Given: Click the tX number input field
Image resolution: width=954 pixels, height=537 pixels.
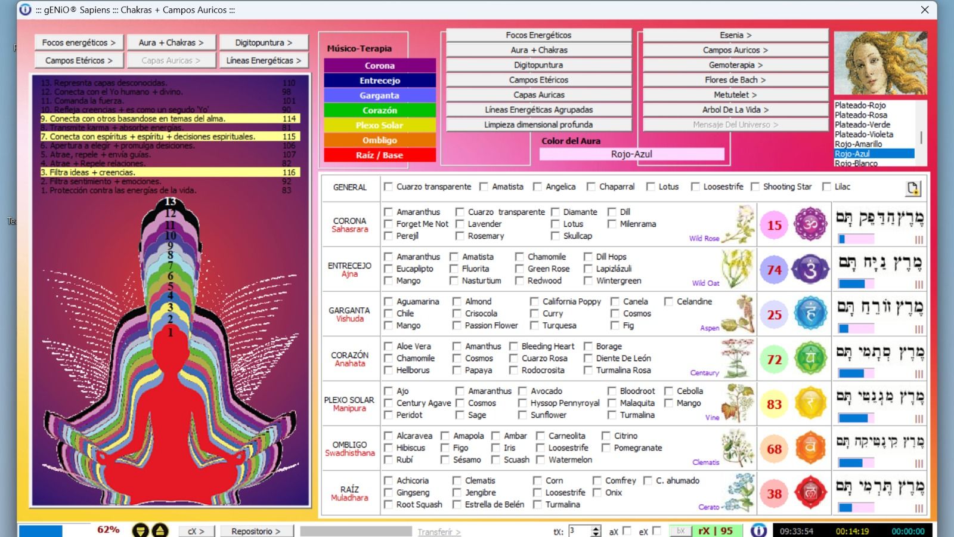Looking at the screenshot, I should pyautogui.click(x=580, y=531).
